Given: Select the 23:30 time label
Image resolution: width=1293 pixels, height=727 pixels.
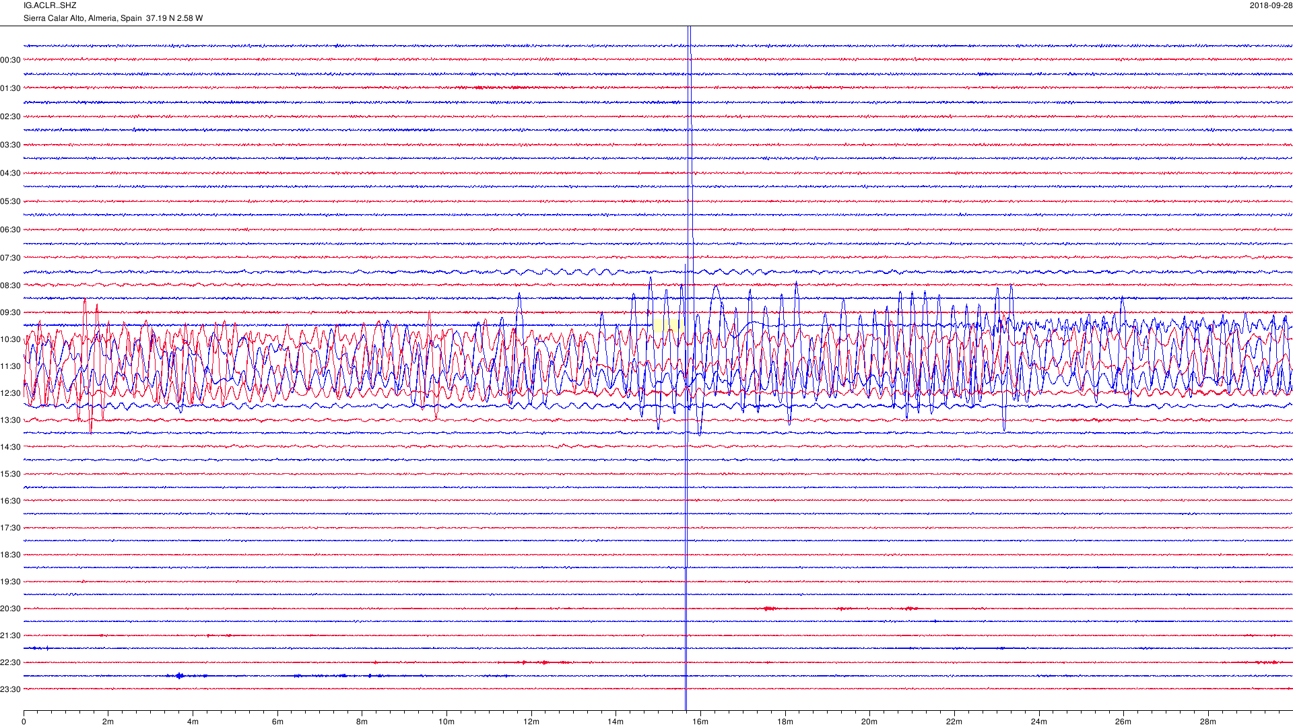Looking at the screenshot, I should pyautogui.click(x=10, y=689).
